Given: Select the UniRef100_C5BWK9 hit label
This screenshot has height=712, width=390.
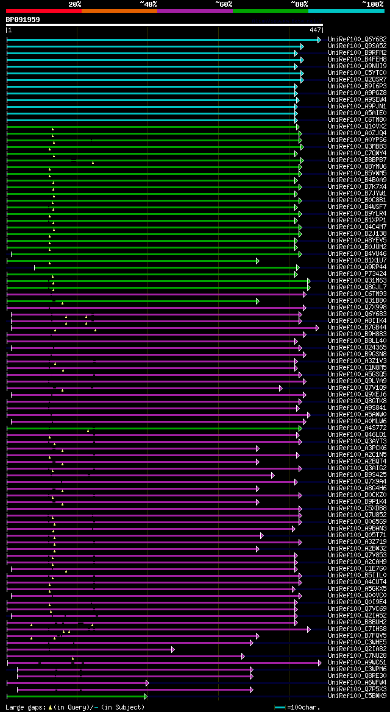Looking at the screenshot, I should [357, 696].
